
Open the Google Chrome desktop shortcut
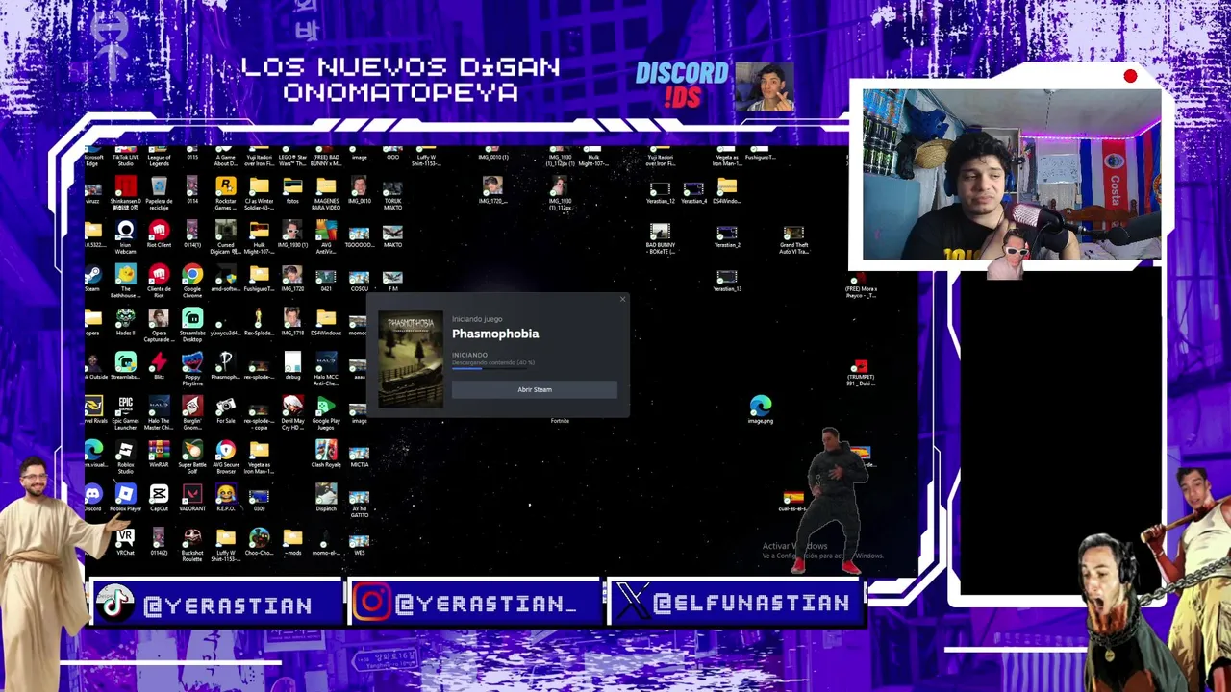point(192,275)
